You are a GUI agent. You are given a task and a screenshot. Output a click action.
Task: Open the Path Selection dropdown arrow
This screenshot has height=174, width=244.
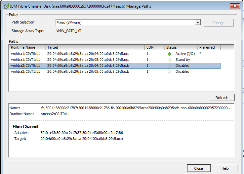coord(198,22)
